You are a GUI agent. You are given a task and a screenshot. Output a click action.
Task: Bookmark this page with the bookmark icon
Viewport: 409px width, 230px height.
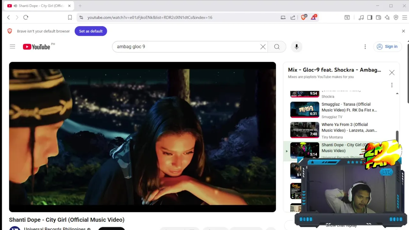[70, 18]
